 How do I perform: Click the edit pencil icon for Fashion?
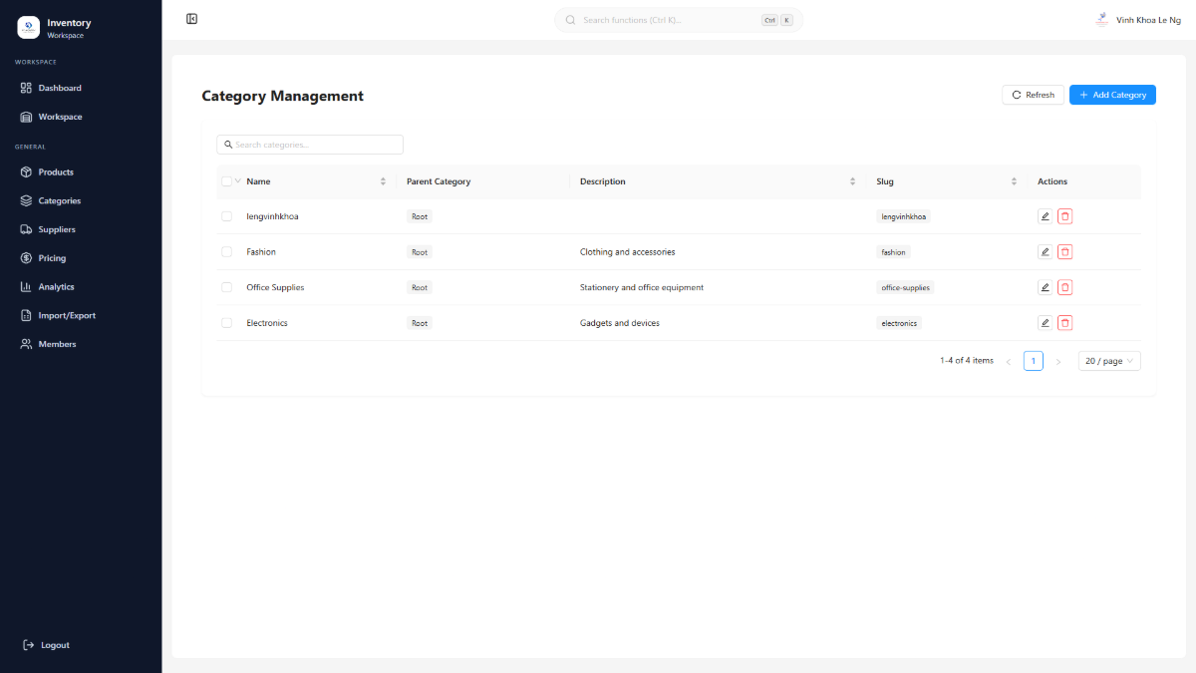pyautogui.click(x=1044, y=251)
